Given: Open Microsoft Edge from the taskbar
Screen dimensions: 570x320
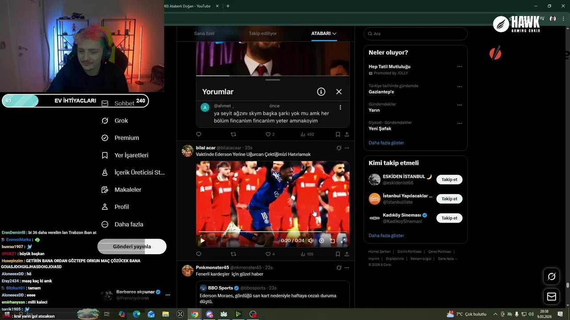Looking at the screenshot, I should tap(137, 314).
